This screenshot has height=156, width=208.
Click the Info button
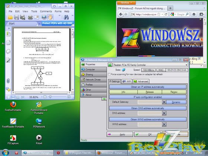123,92
